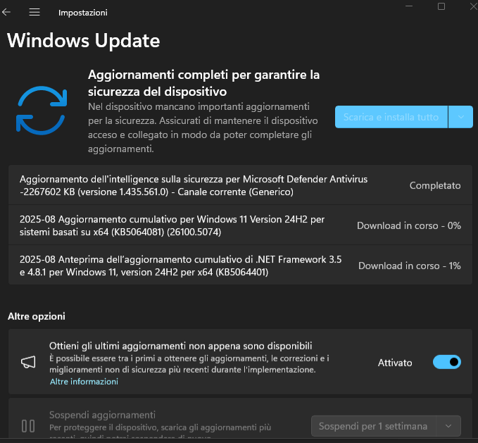
Task: Maximize the Impostazioni window
Action: tap(441, 6)
